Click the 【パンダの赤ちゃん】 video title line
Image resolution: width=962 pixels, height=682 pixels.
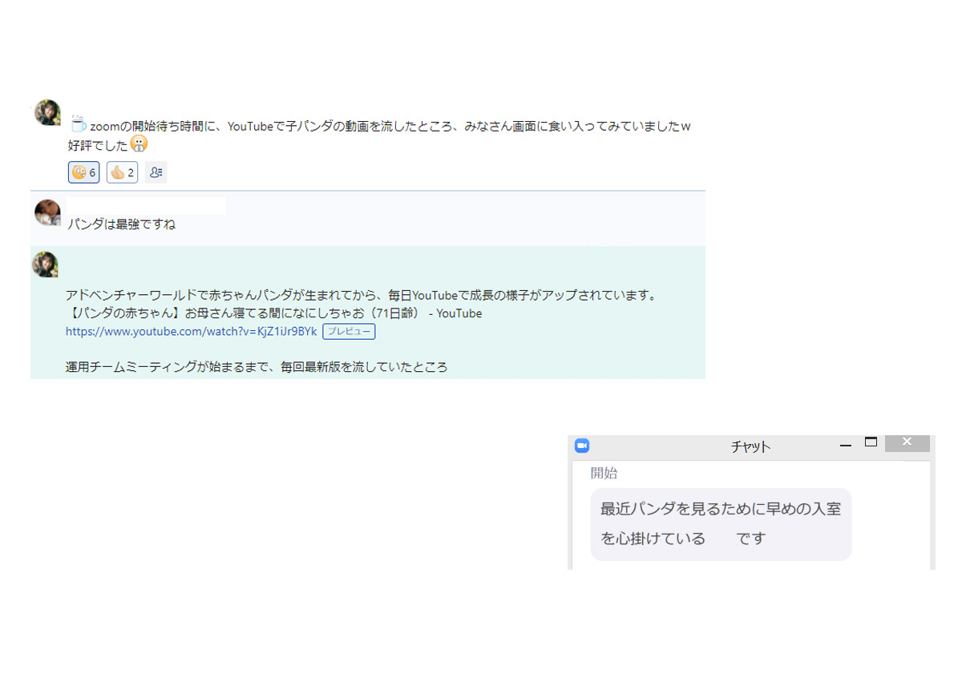[x=273, y=313]
